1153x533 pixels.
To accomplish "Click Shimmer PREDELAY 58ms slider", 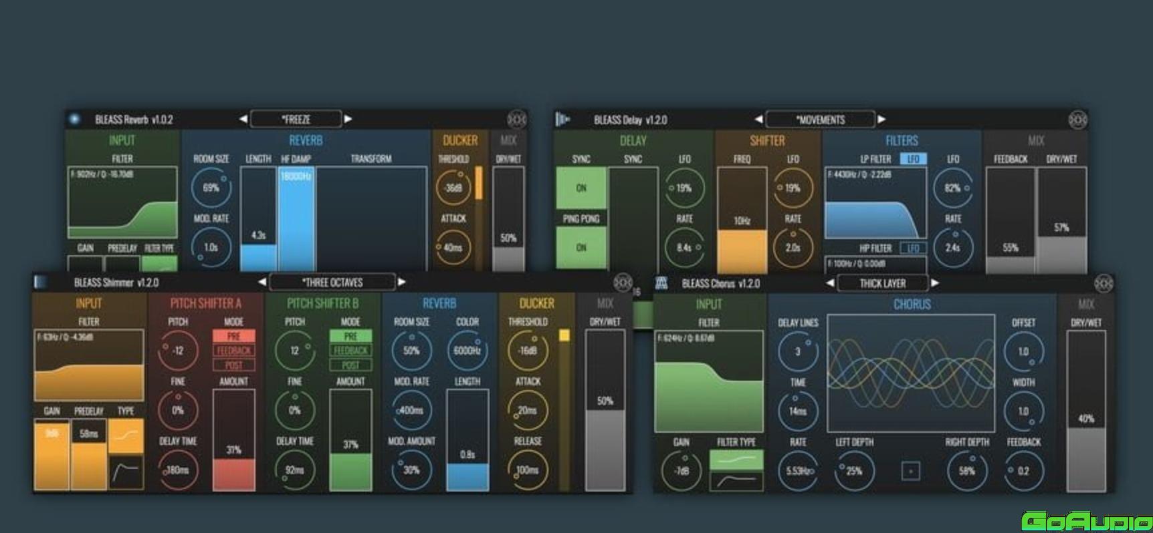I will pyautogui.click(x=89, y=455).
